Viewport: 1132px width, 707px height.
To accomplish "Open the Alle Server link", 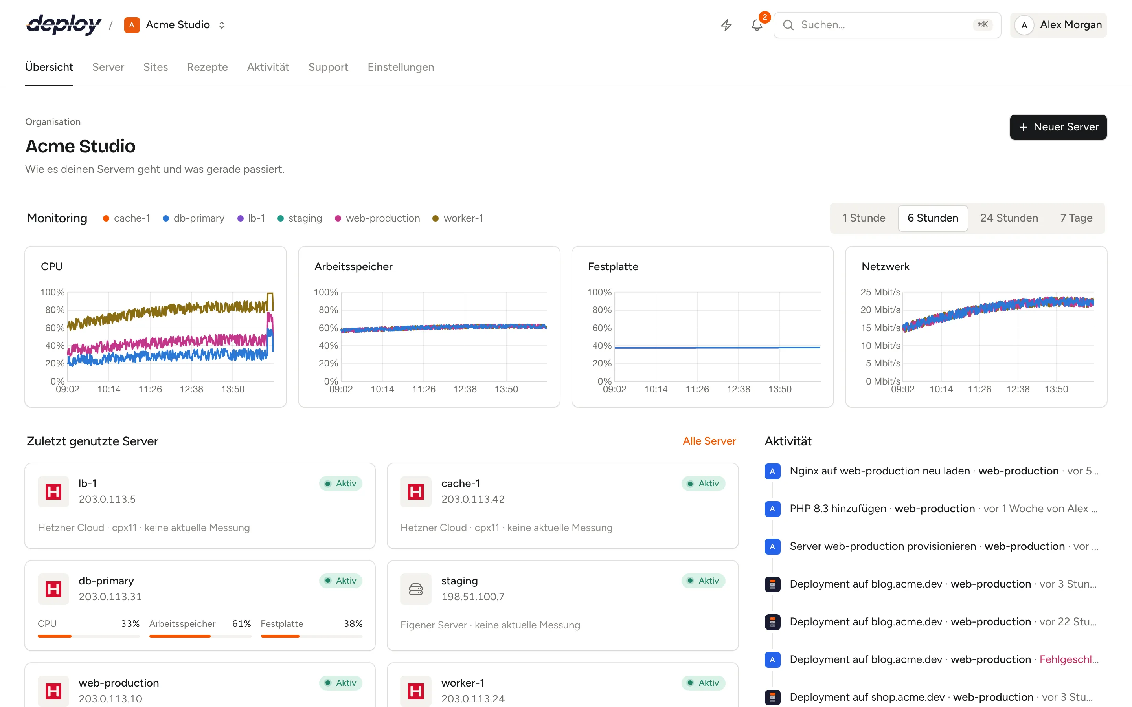I will (x=709, y=441).
